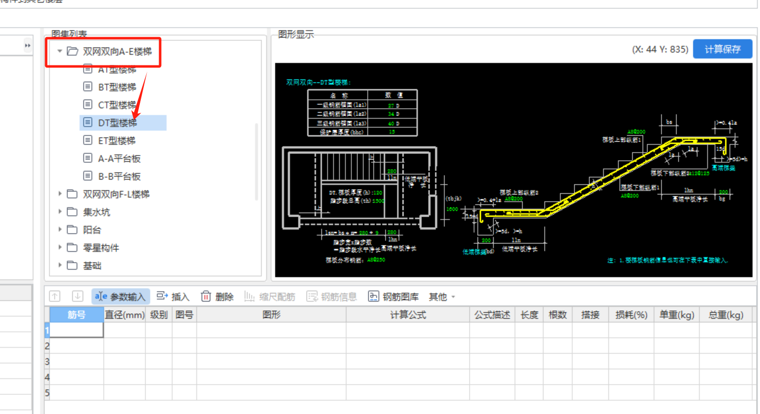Select the CT型楼梯 tree item

117,105
